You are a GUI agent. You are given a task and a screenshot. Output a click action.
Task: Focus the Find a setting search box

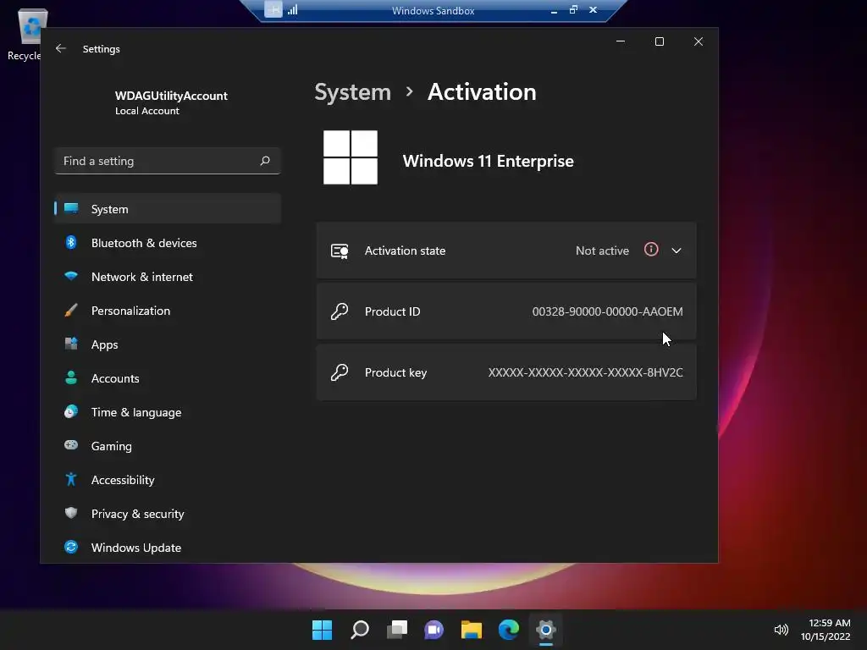pyautogui.click(x=168, y=161)
